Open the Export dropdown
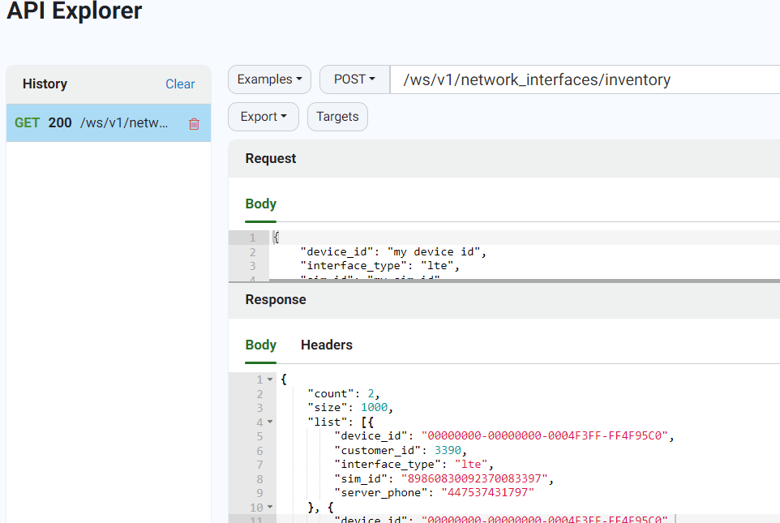Screen dimensions: 780x523 pos(264,117)
